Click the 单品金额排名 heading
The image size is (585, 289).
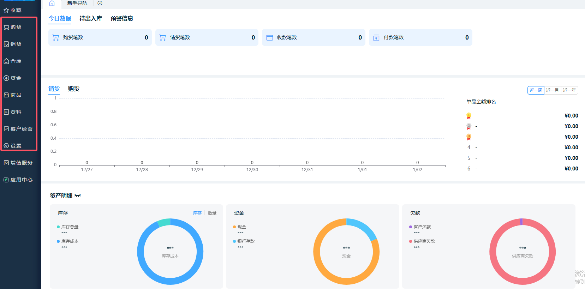[481, 102]
